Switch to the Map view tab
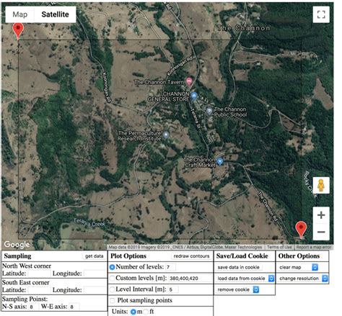This screenshot has height=316, width=342. [20, 14]
